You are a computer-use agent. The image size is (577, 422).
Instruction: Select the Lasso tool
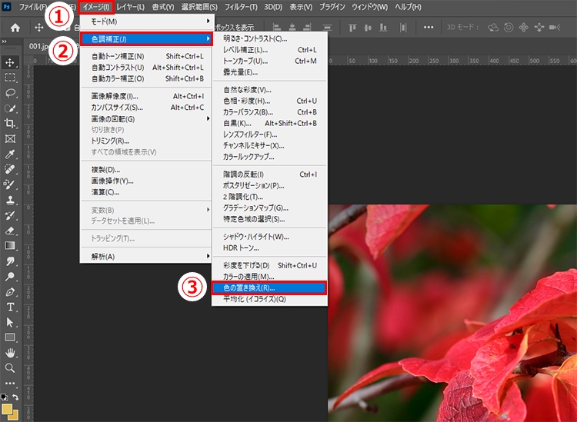point(10,93)
